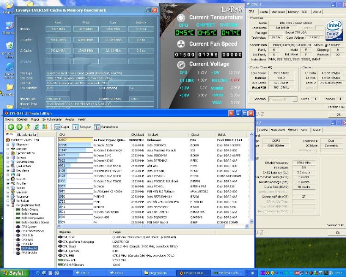The image size is (346, 277).
Task: Refresh the EVEREST benchmark page
Action: point(36,127)
